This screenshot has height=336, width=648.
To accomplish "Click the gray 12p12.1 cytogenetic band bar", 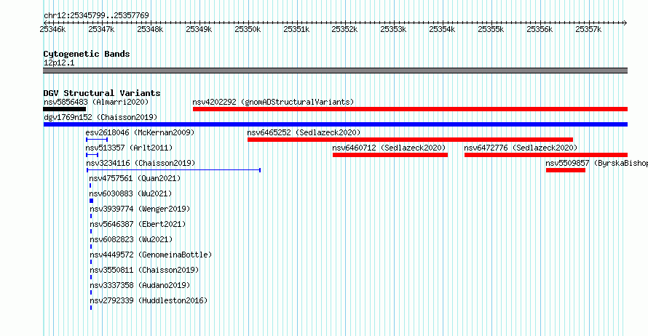I will [x=336, y=71].
